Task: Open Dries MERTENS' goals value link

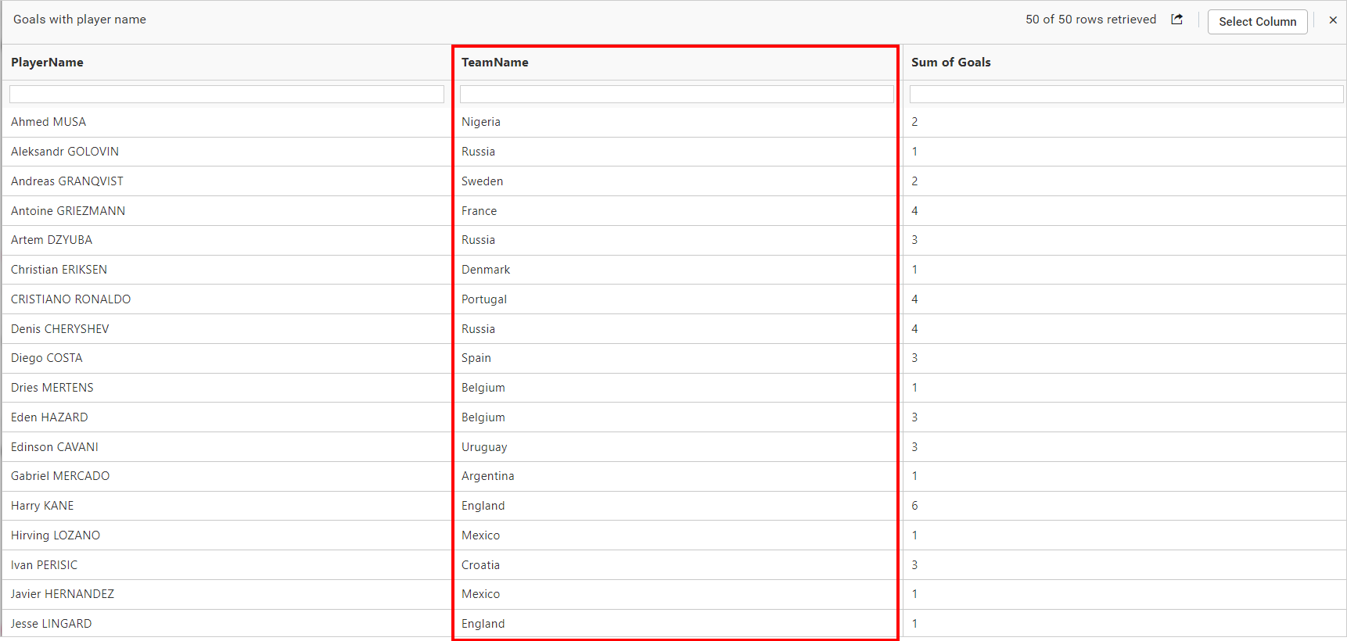Action: (x=914, y=387)
